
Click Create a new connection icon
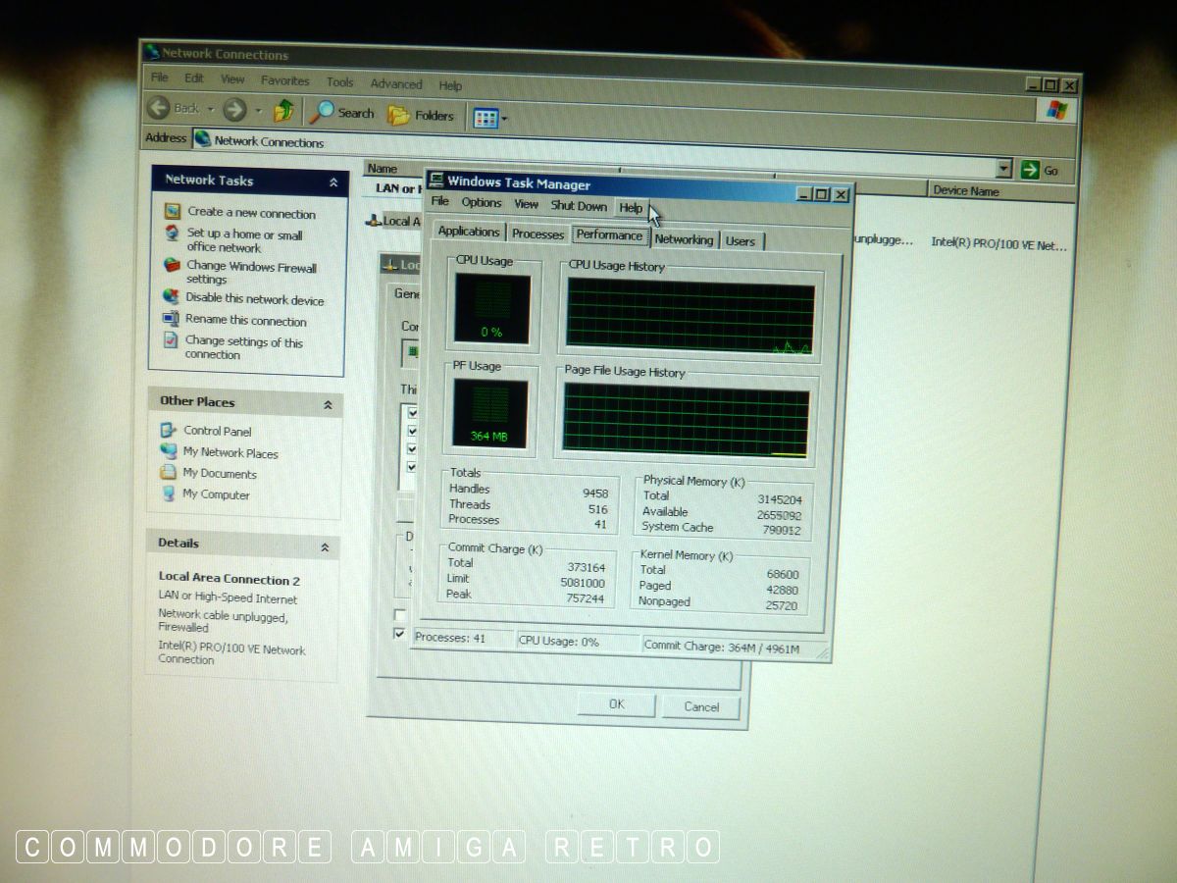click(174, 211)
